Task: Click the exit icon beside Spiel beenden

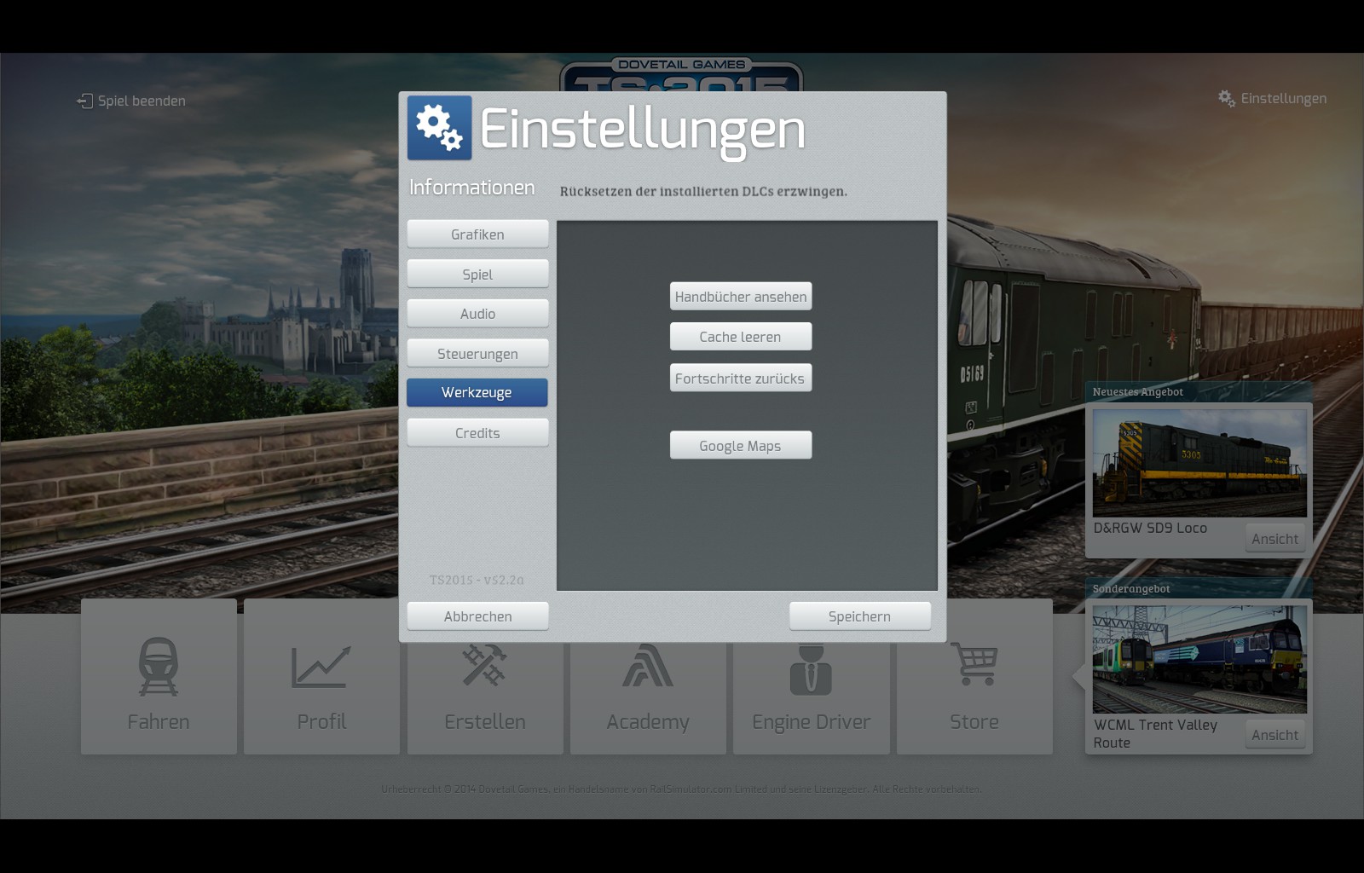Action: [x=84, y=101]
